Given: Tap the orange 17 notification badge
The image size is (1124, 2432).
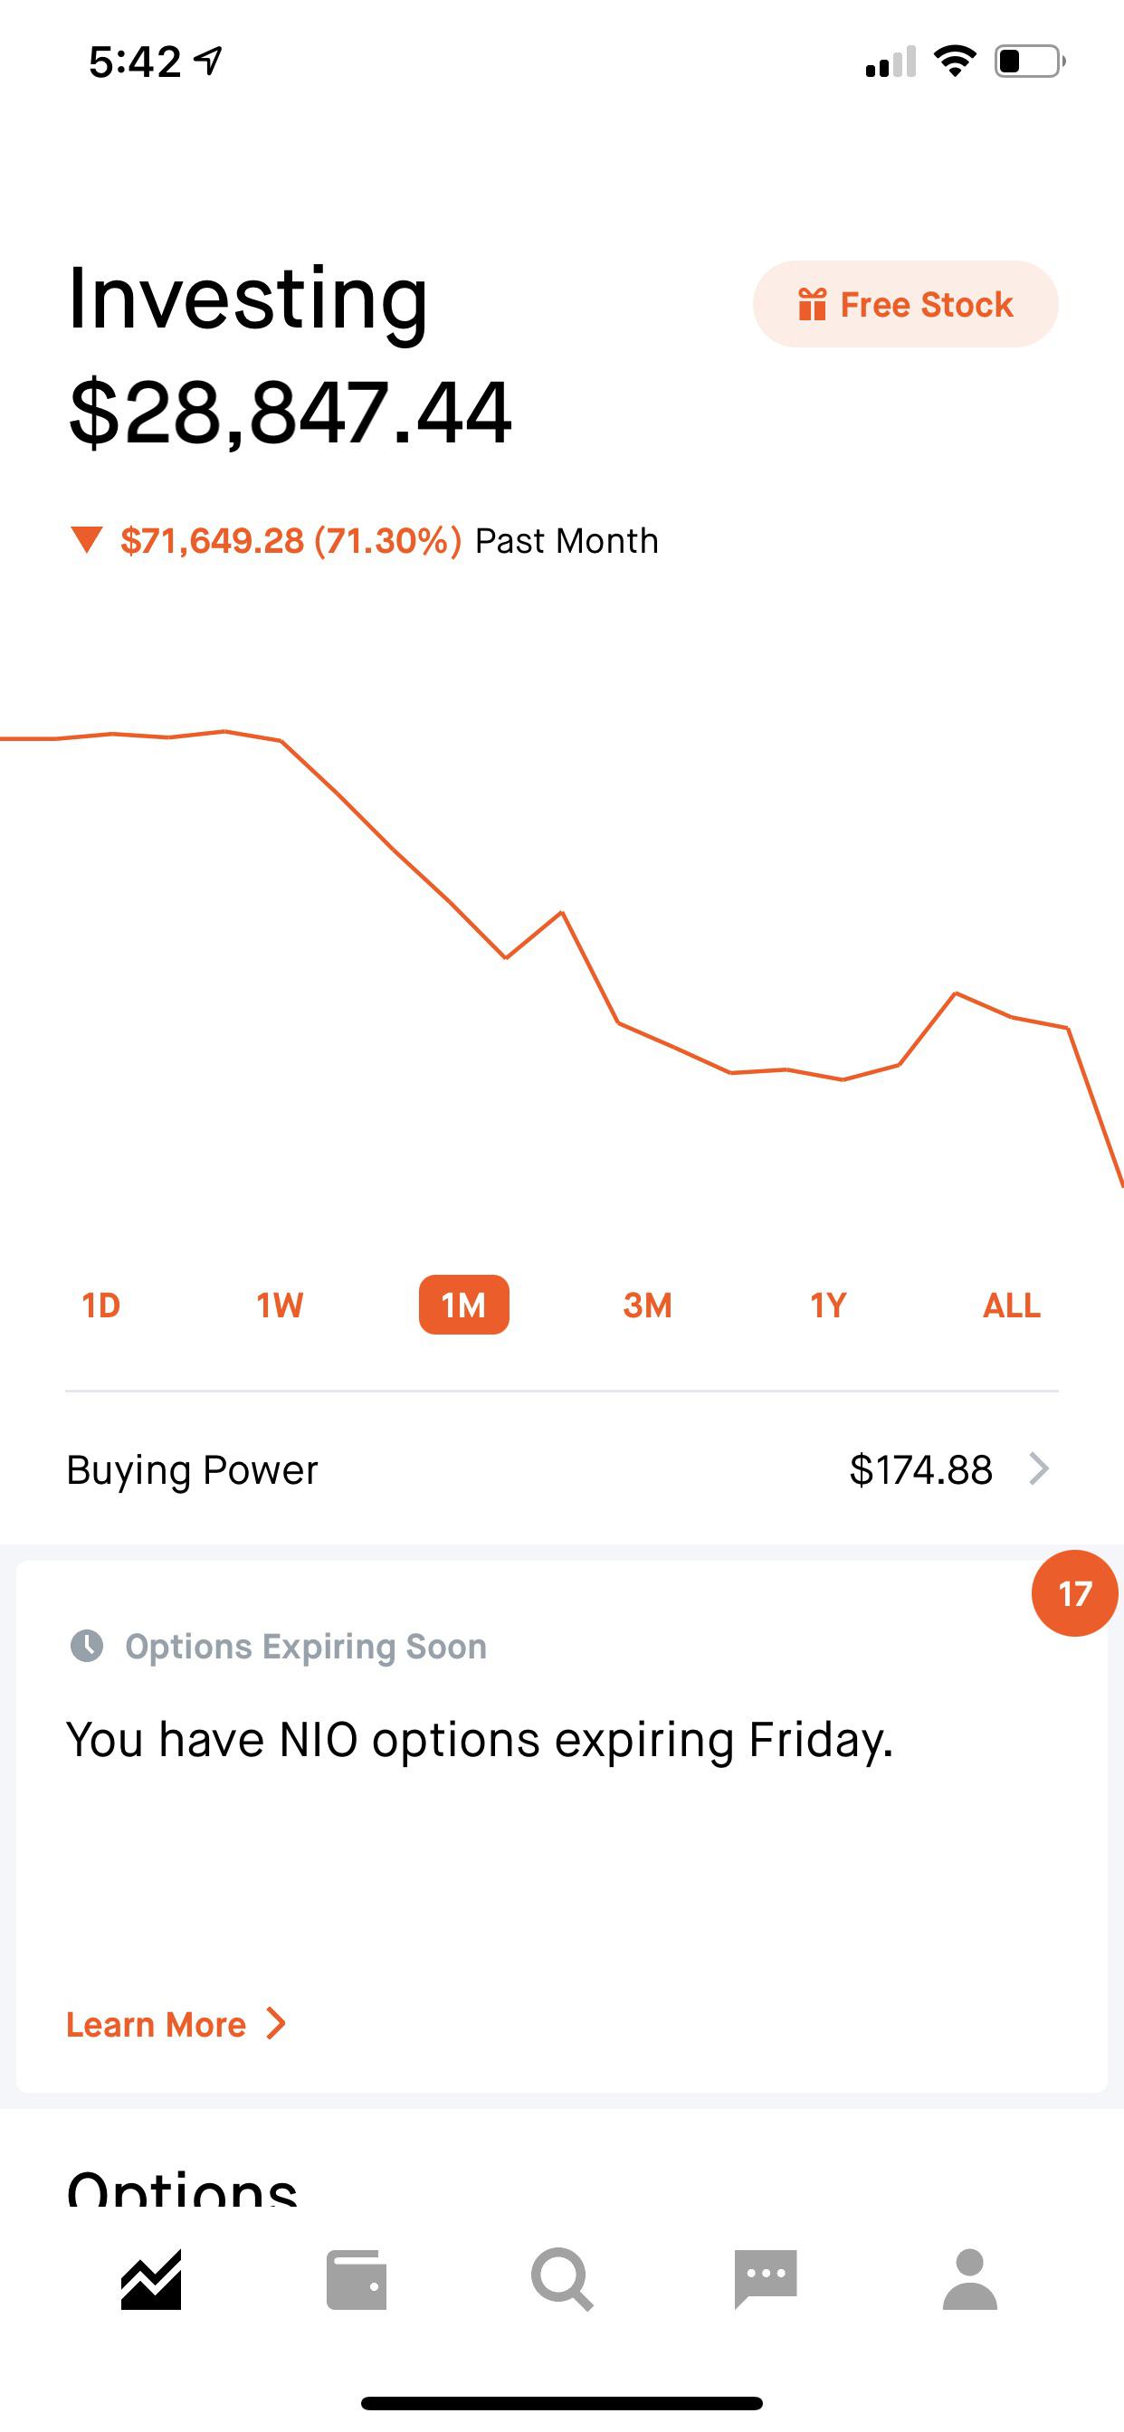Looking at the screenshot, I should point(1074,1593).
